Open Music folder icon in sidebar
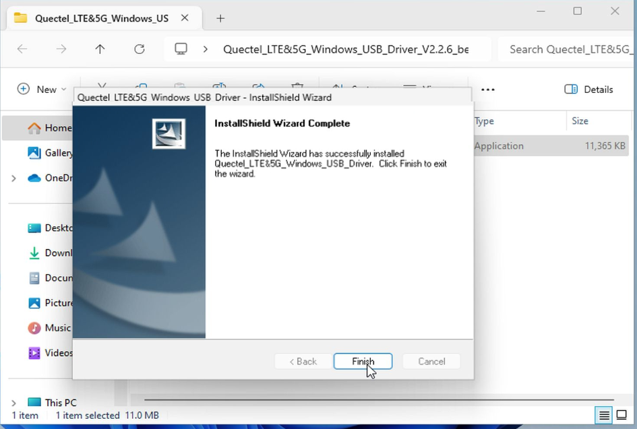The height and width of the screenshot is (429, 637). point(34,328)
